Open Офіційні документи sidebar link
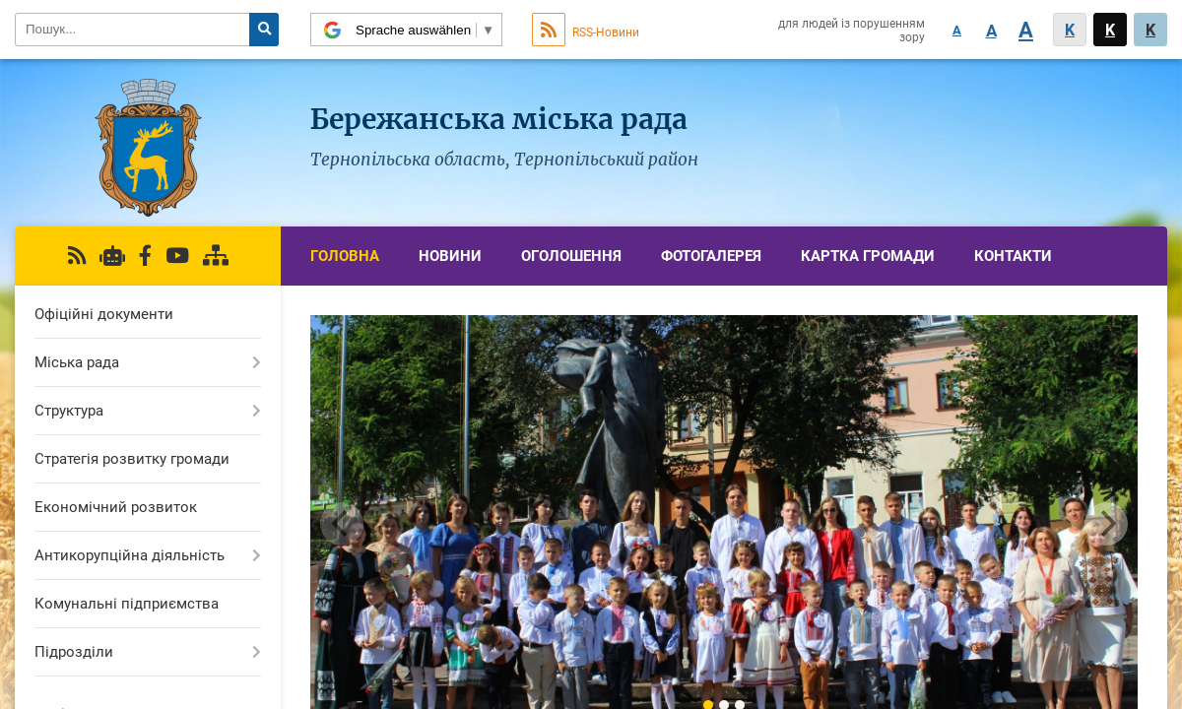 [103, 314]
